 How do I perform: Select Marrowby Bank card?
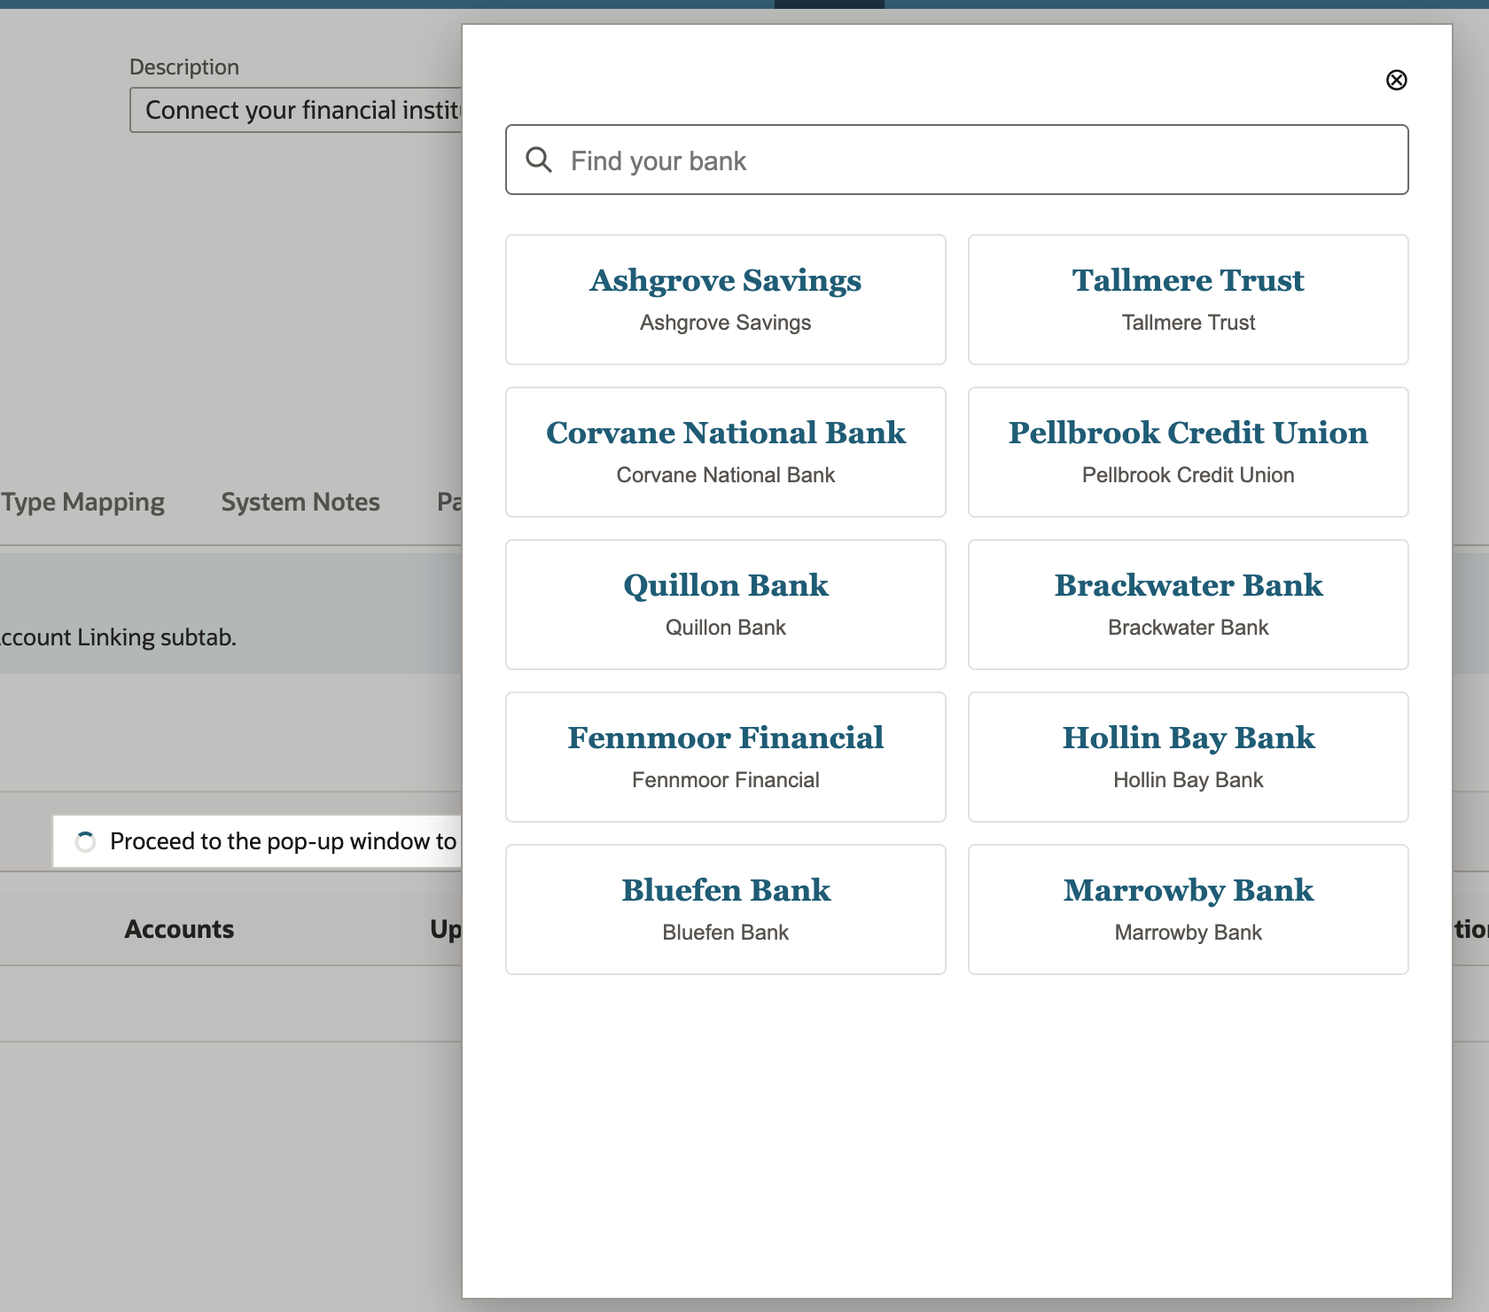1188,910
